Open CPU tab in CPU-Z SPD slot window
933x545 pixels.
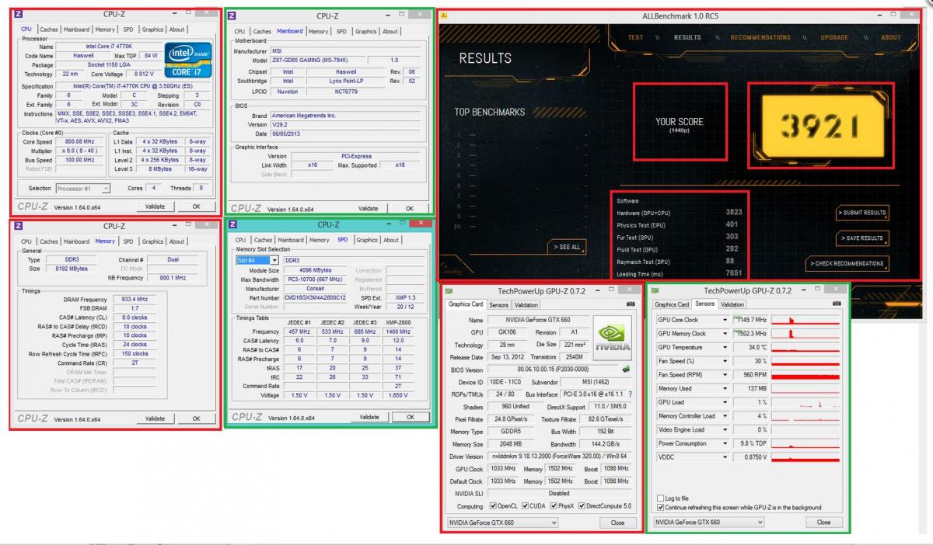coord(241,240)
